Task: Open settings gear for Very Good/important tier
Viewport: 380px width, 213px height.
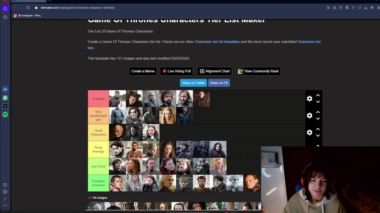Action: pos(309,116)
